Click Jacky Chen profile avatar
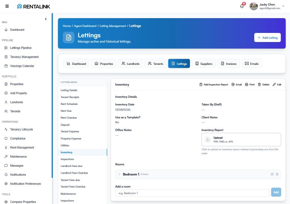 pos(253,6)
